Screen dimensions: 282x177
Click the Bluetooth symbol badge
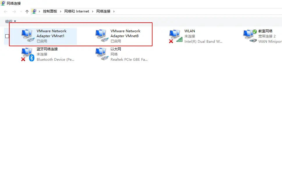pyautogui.click(x=32, y=58)
